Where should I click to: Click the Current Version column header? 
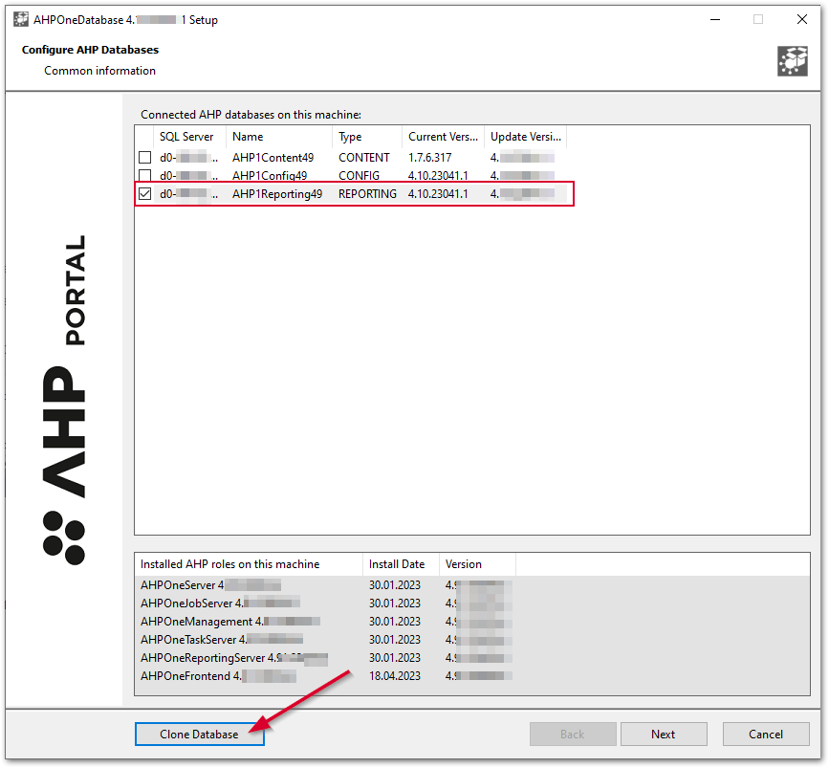click(x=443, y=137)
